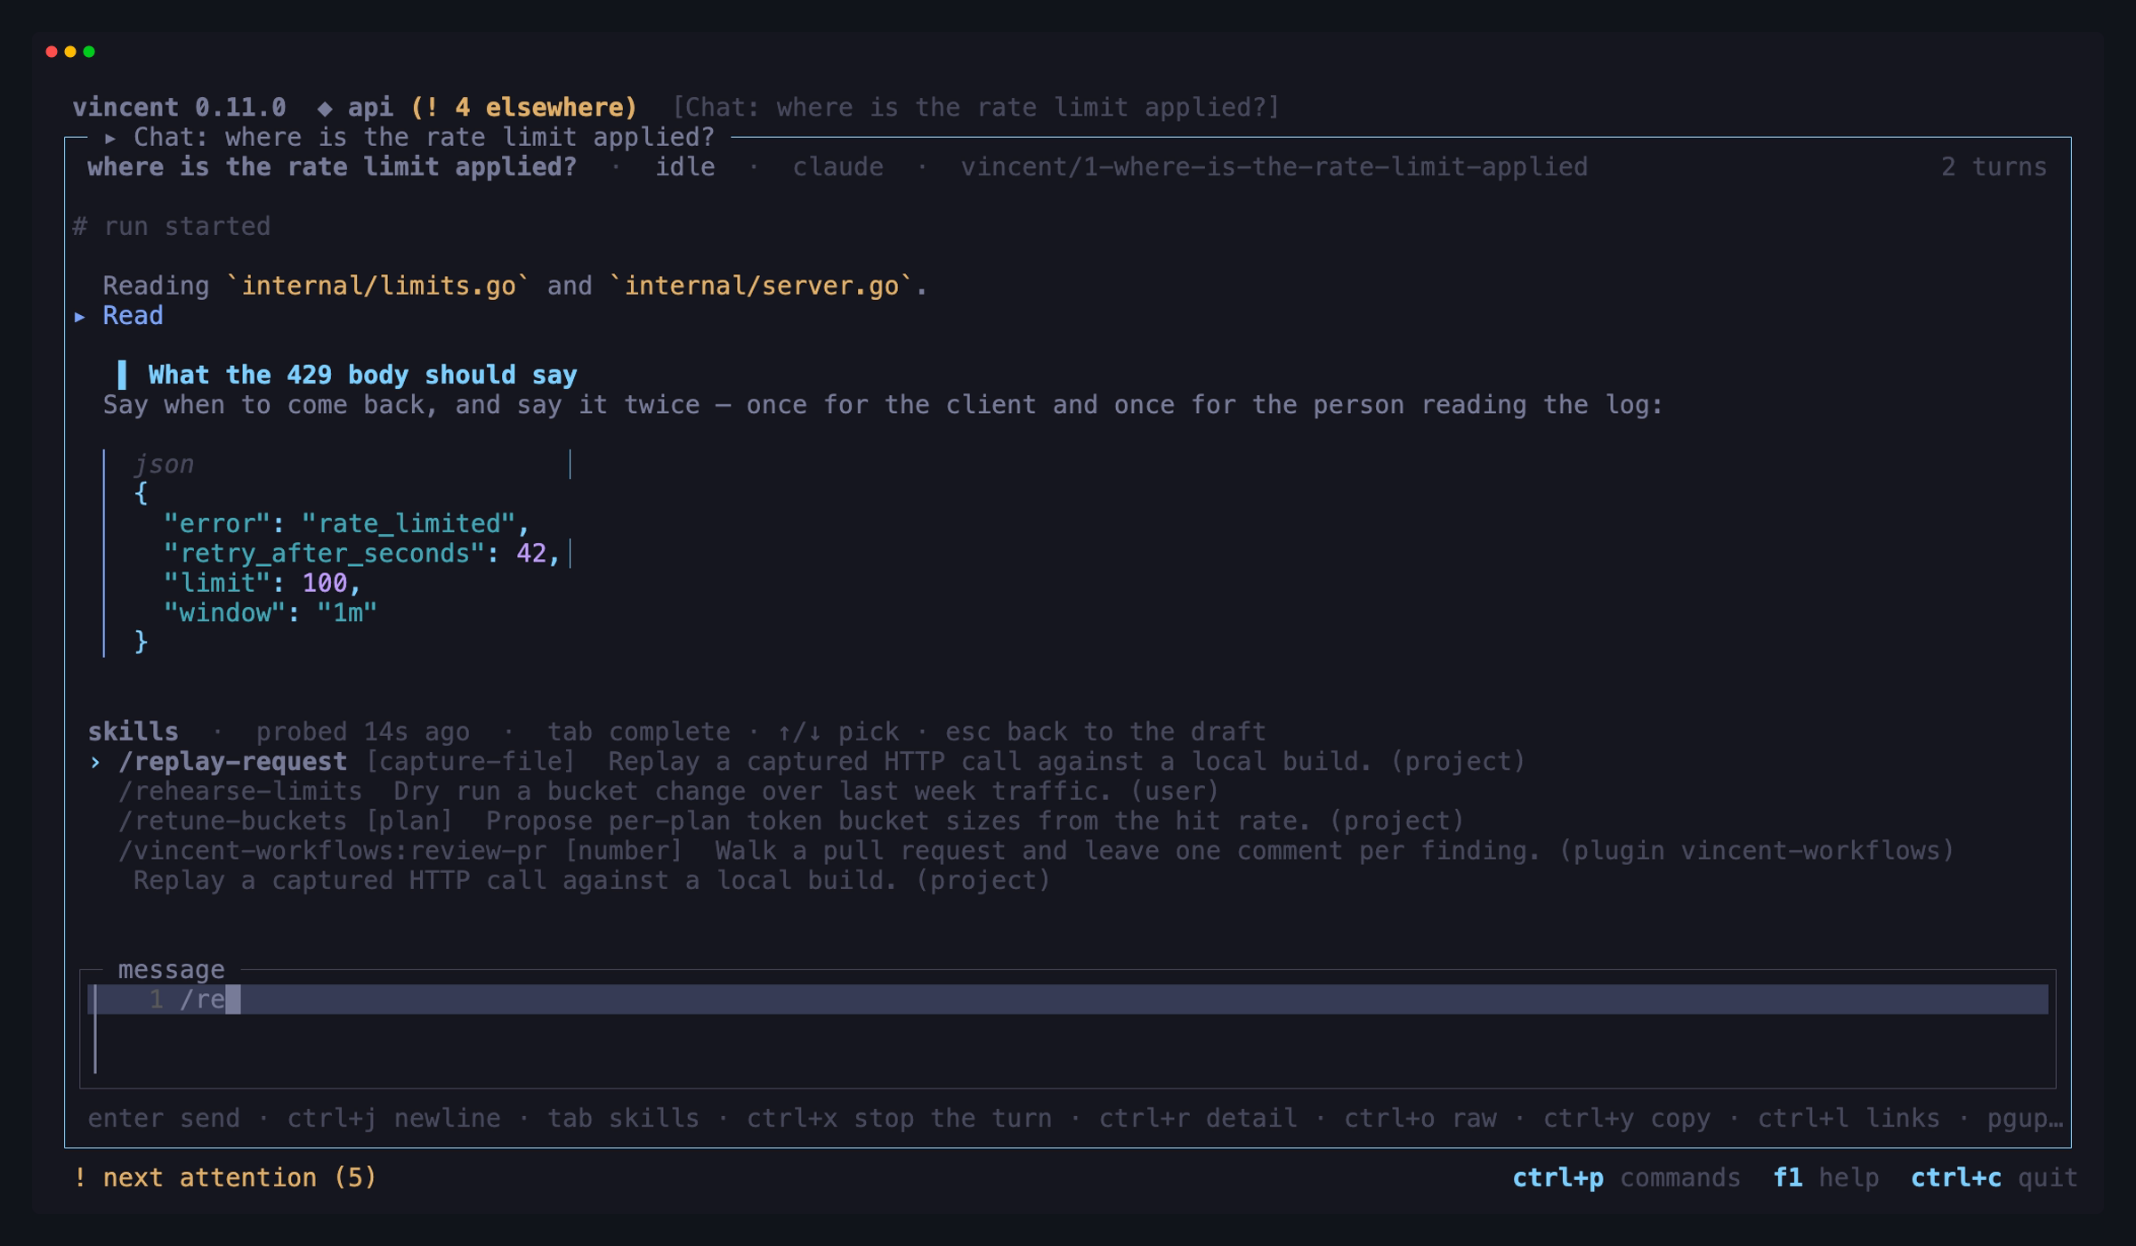Click the "# run started" line
2136x1246 pixels.
[171, 227]
